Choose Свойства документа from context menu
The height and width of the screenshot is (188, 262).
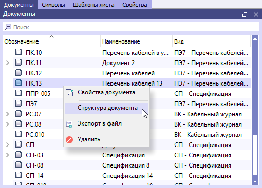click(x=106, y=92)
